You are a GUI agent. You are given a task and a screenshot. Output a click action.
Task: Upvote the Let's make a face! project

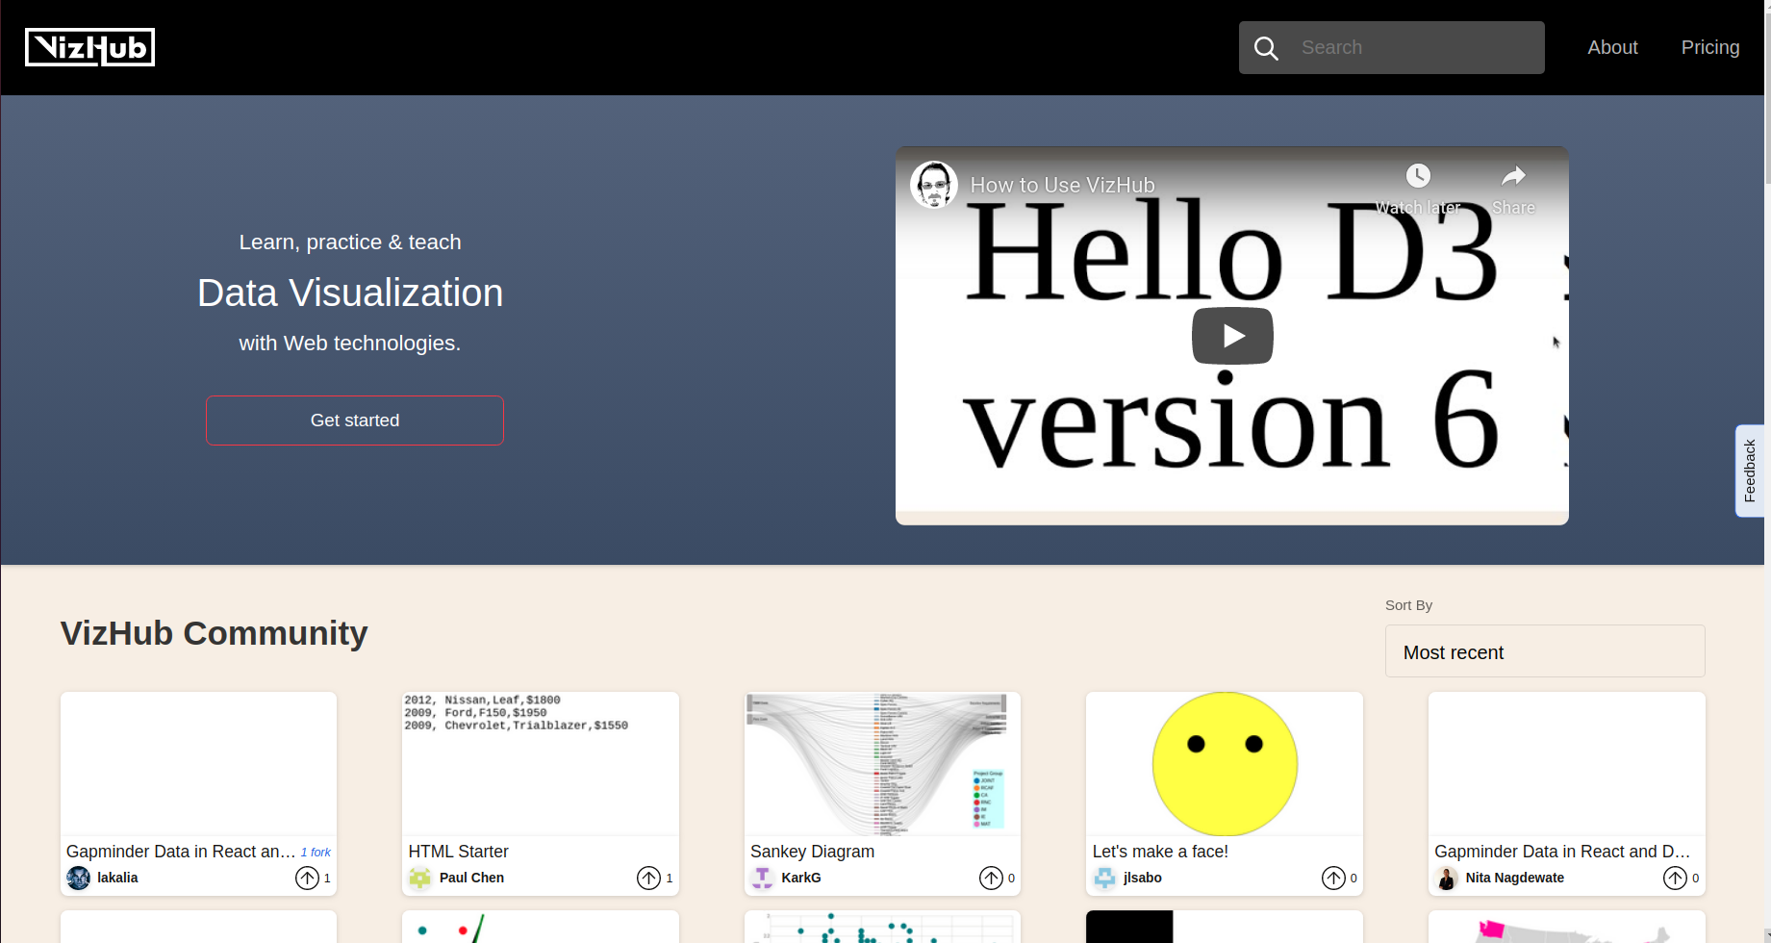point(1332,878)
